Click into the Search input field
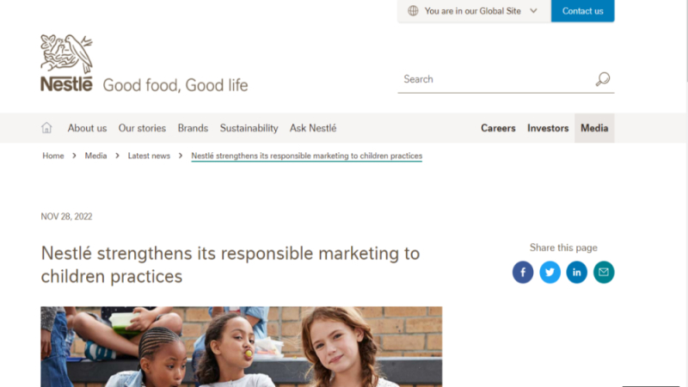This screenshot has height=387, width=688. (x=496, y=79)
